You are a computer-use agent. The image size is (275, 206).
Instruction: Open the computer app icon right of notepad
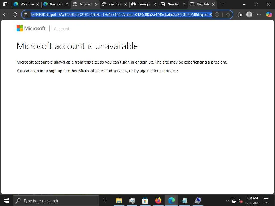[198, 201]
